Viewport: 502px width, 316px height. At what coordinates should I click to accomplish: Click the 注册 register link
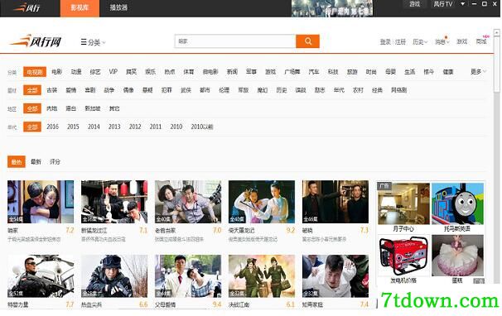[400, 42]
